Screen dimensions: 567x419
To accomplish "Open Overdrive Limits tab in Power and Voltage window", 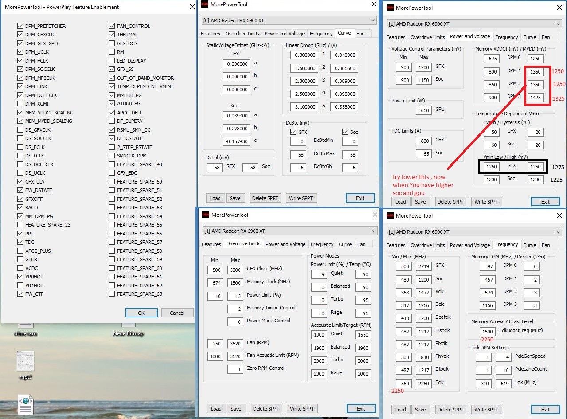I will click(x=428, y=37).
